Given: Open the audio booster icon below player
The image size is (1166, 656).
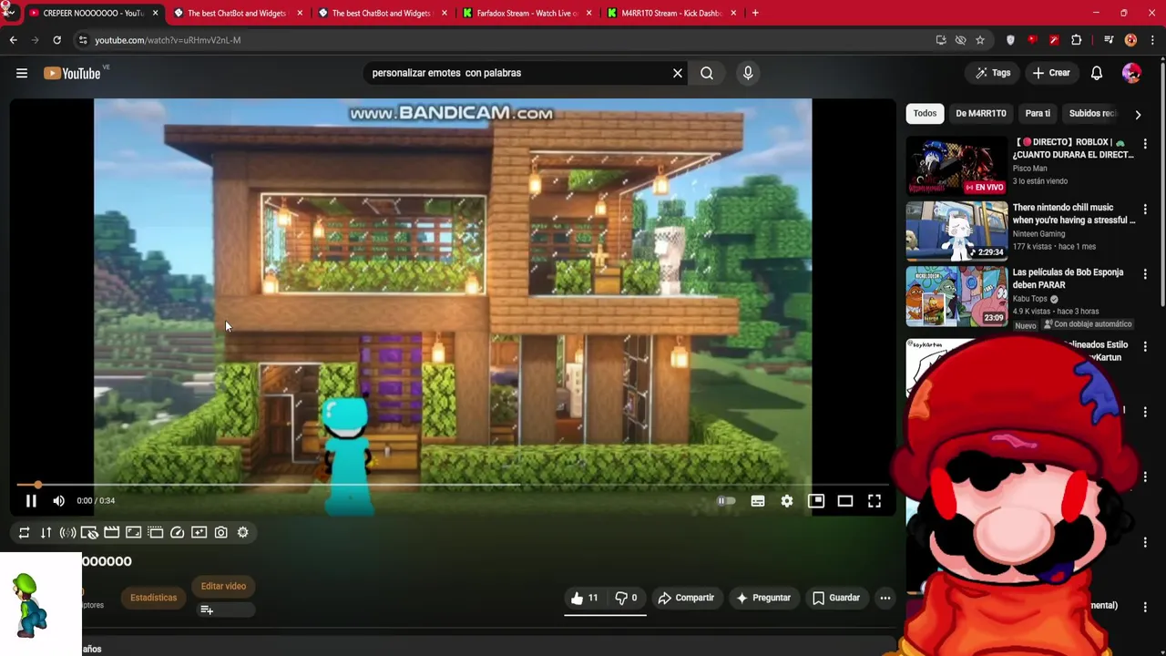Looking at the screenshot, I should (67, 533).
